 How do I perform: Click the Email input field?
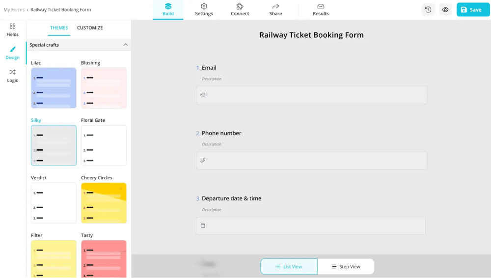point(311,95)
